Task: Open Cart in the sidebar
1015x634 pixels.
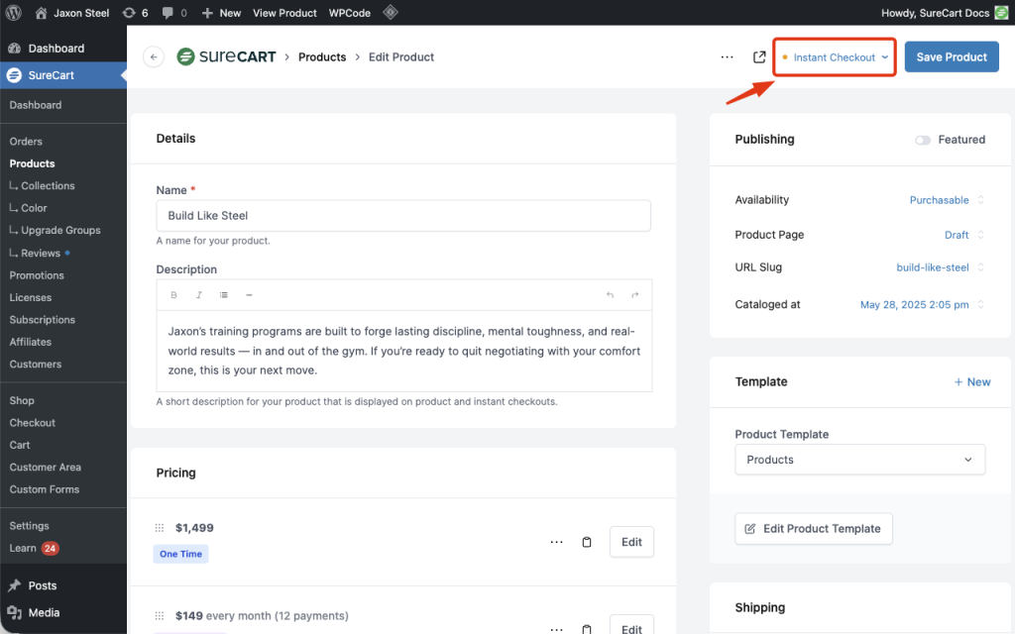Action: coord(20,445)
